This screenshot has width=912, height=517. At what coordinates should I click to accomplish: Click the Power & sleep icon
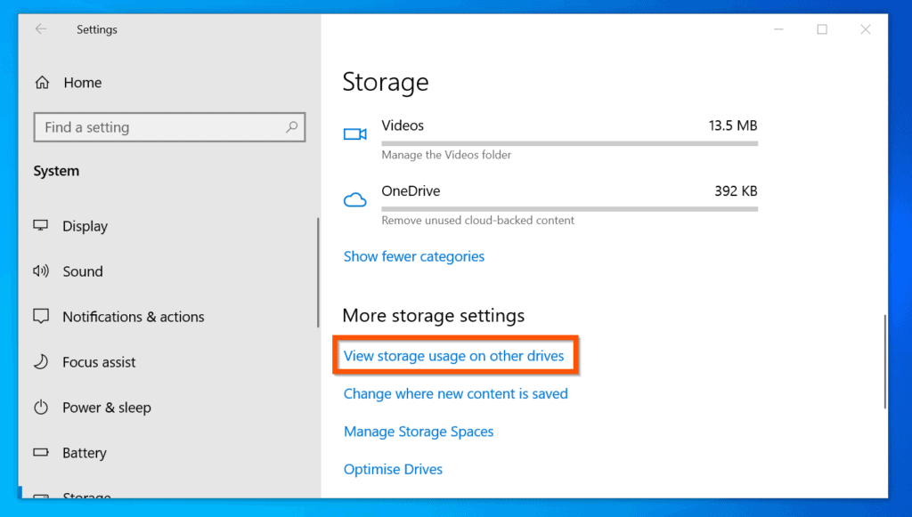pos(41,408)
